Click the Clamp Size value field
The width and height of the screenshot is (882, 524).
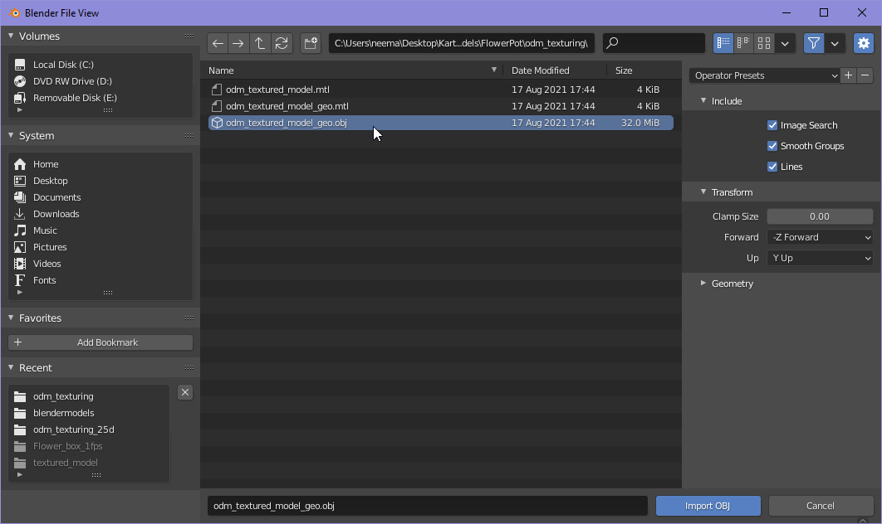click(820, 216)
